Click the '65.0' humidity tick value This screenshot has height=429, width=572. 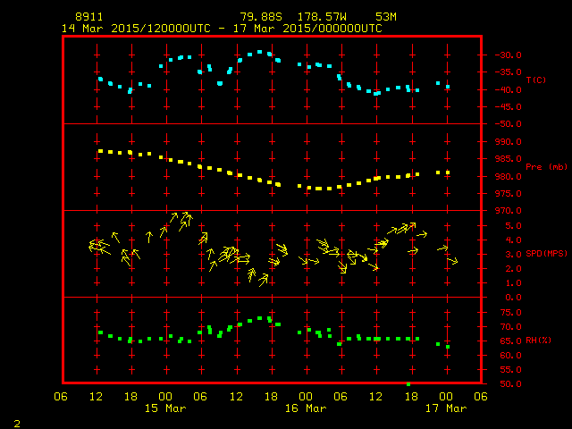510,341
